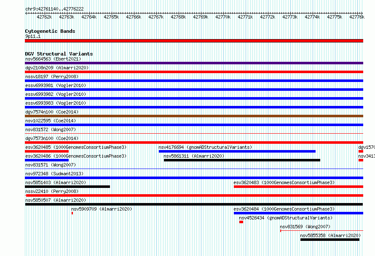Select the blue esv3620484 variant bar
Screen dimensions: 375x256
tap(298, 213)
